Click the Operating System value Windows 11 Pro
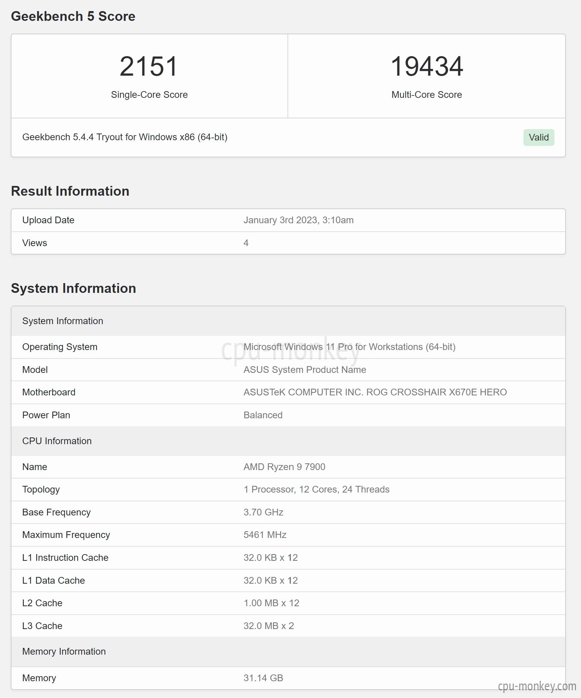The width and height of the screenshot is (581, 698). pos(349,347)
